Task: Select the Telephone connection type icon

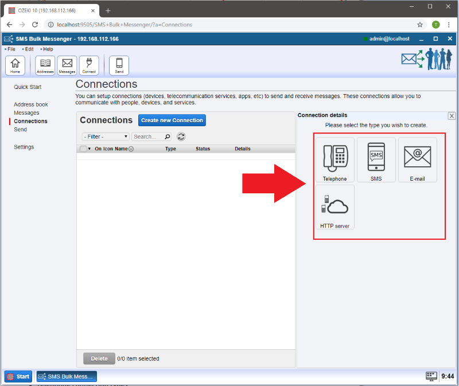Action: click(334, 159)
